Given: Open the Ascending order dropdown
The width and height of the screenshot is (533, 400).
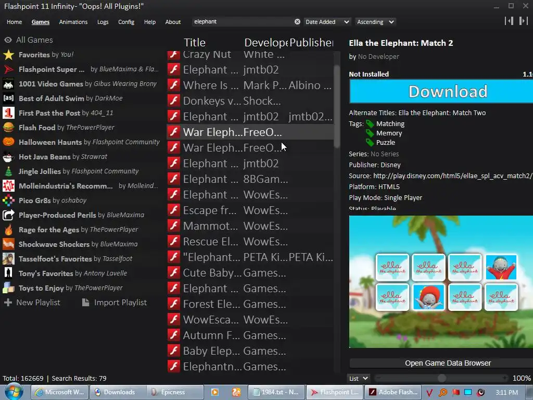Looking at the screenshot, I should [x=376, y=22].
